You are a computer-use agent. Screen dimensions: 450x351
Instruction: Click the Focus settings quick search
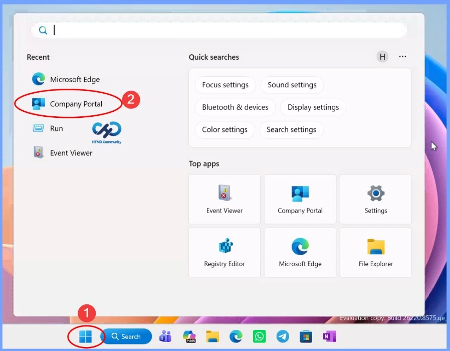[x=226, y=85]
